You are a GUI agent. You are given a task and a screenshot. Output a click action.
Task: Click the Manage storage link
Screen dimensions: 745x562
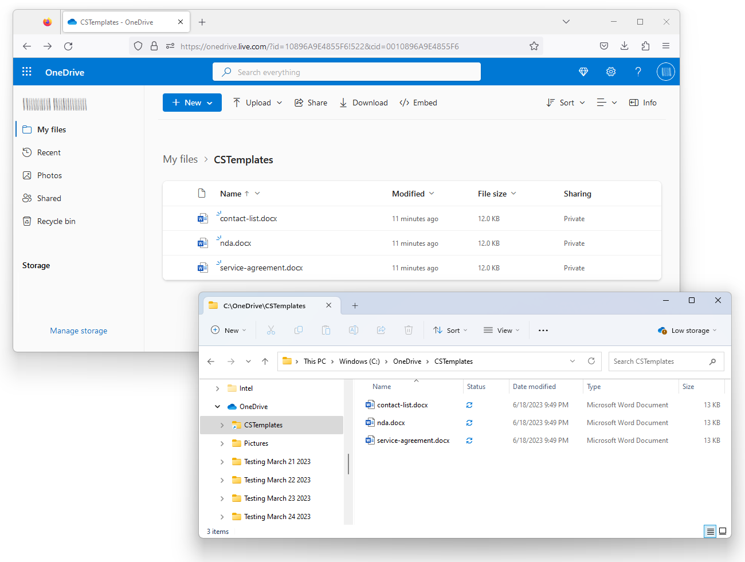tap(79, 331)
